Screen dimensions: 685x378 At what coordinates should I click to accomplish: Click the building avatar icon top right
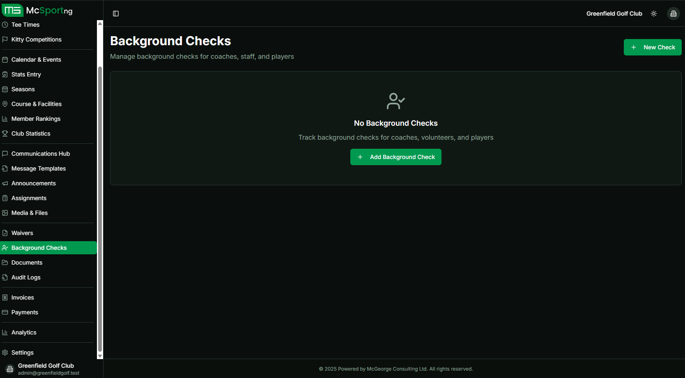(673, 13)
